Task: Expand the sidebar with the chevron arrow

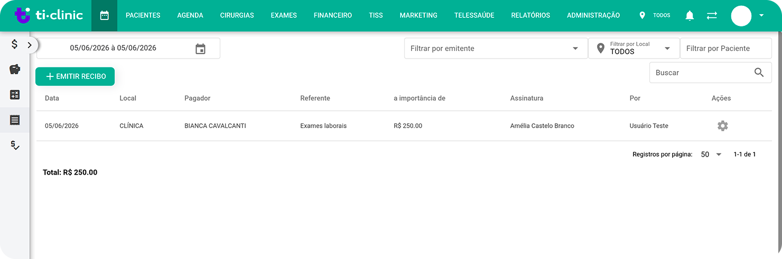Action: (30, 45)
